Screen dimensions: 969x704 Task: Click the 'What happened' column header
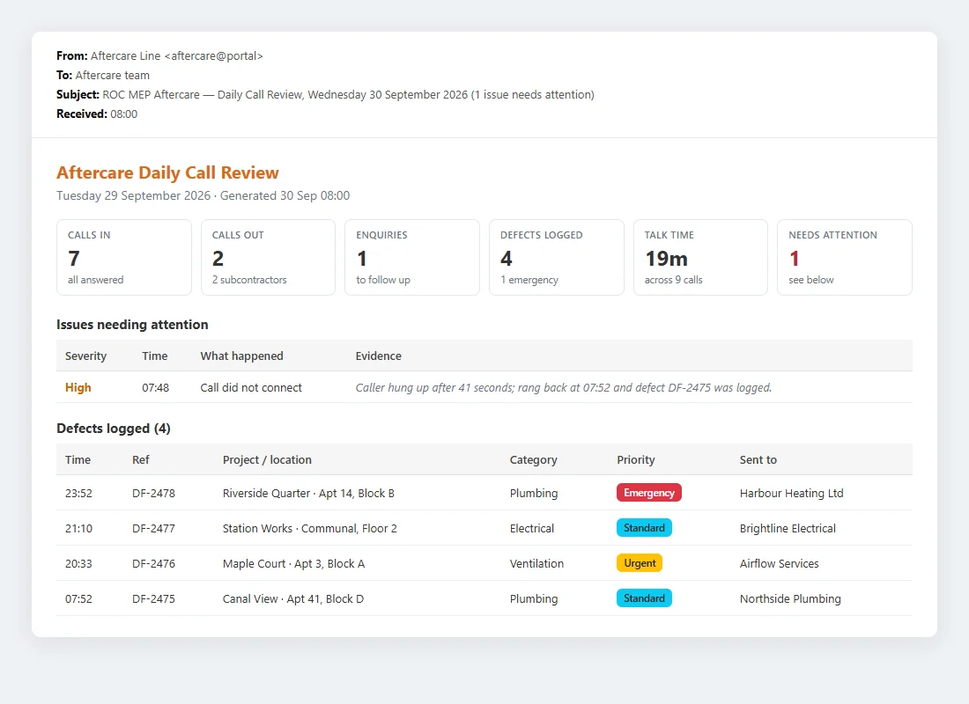point(241,356)
